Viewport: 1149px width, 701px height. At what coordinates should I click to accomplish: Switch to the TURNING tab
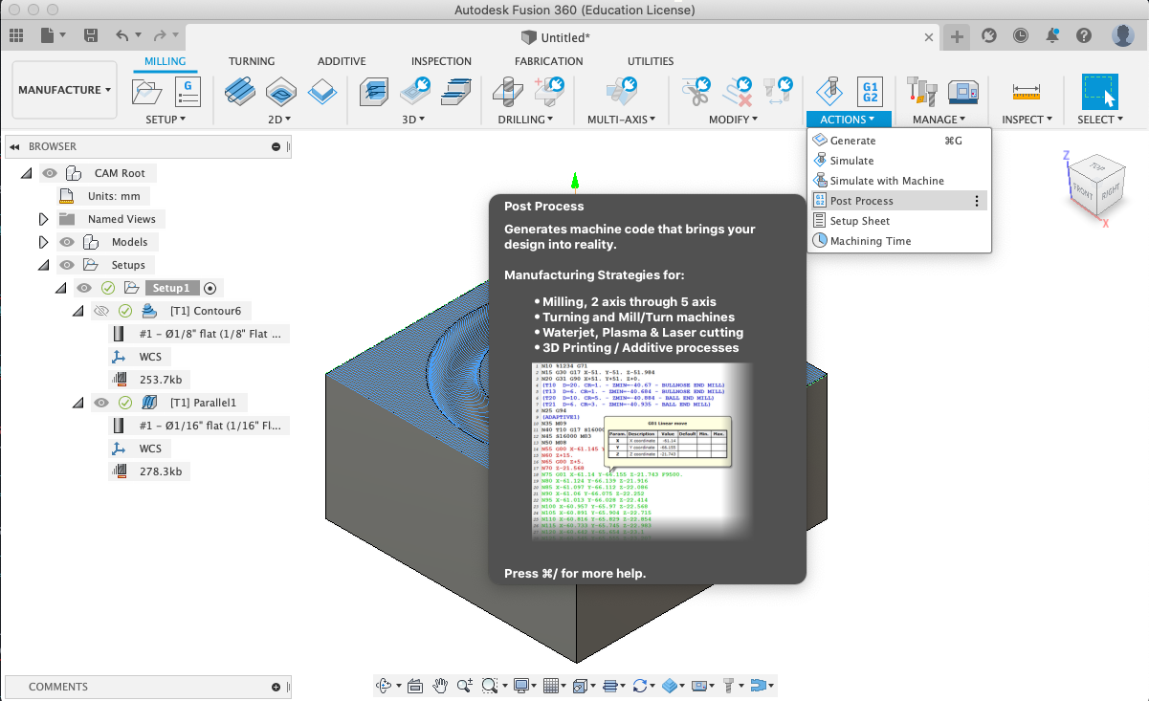[252, 61]
